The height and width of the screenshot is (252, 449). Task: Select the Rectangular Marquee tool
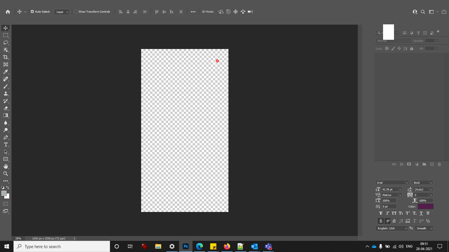tap(6, 35)
